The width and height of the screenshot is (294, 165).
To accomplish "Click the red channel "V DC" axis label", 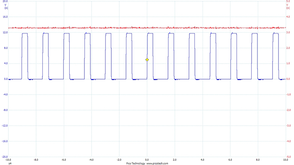I will 288,7.
